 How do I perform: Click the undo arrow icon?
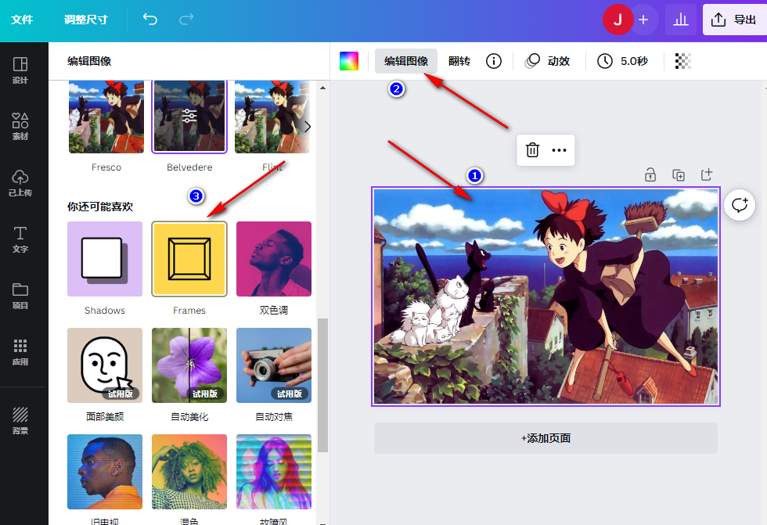pos(149,20)
